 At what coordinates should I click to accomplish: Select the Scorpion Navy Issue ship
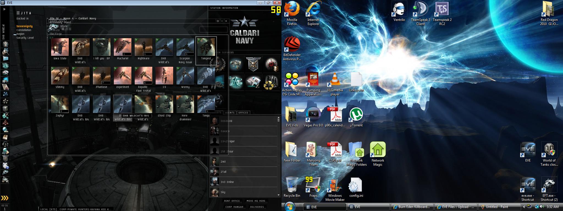point(185,47)
